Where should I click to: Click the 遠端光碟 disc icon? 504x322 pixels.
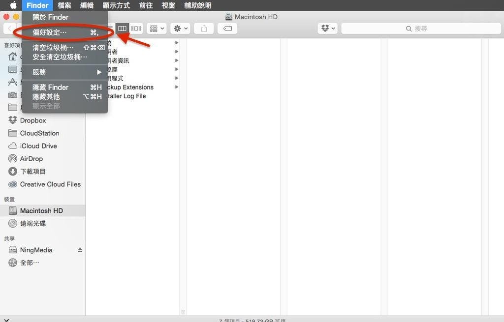tap(12, 224)
